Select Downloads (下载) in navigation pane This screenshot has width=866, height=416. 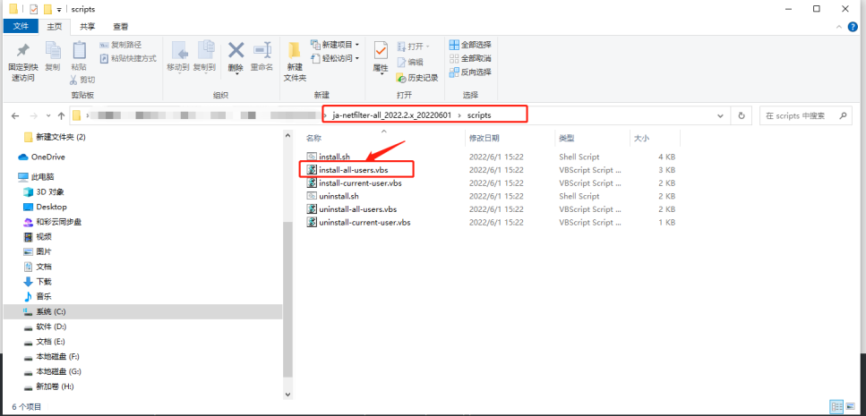click(x=44, y=282)
